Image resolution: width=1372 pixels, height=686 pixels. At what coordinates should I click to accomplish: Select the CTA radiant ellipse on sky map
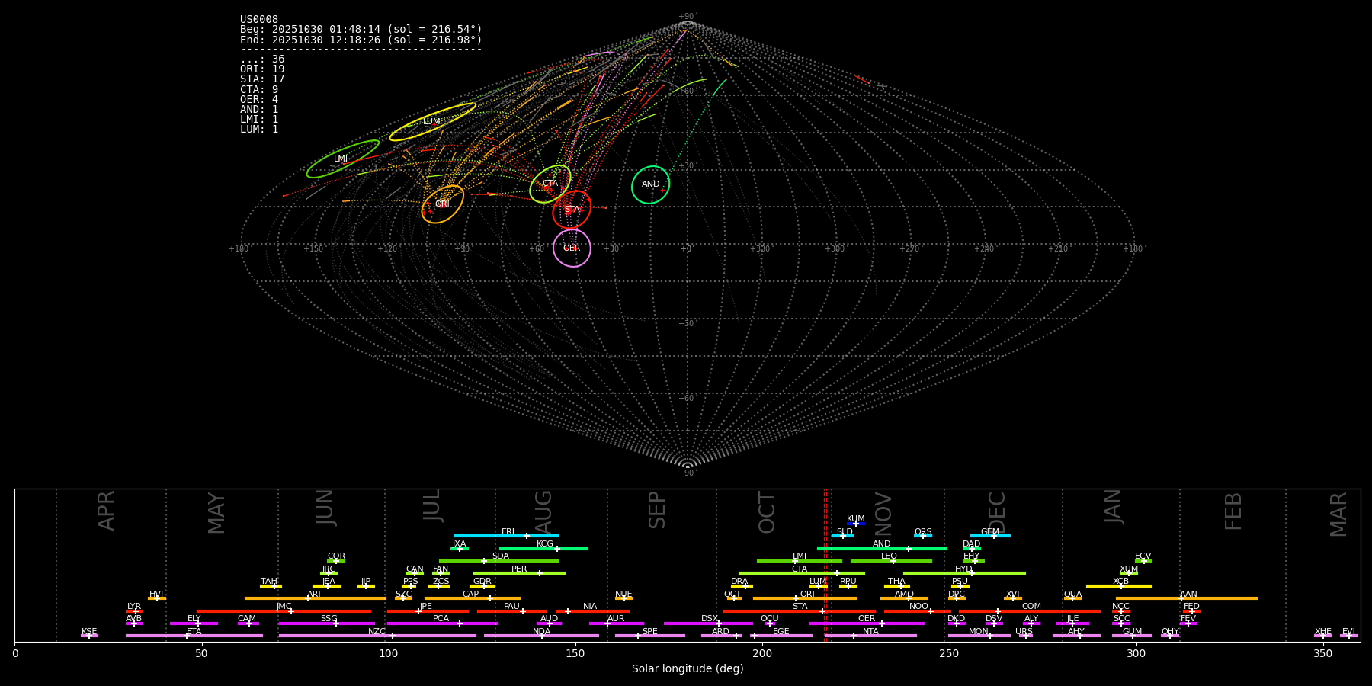550,184
